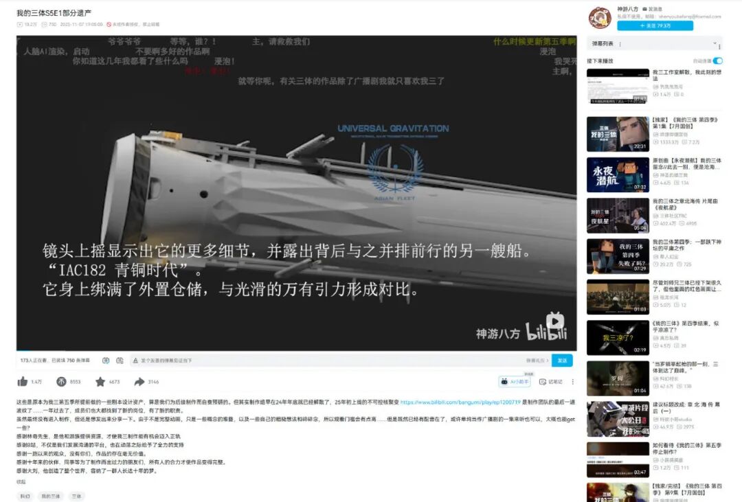The height and width of the screenshot is (502, 742).
Task: Favorite the video via the star icon
Action: pyautogui.click(x=99, y=382)
